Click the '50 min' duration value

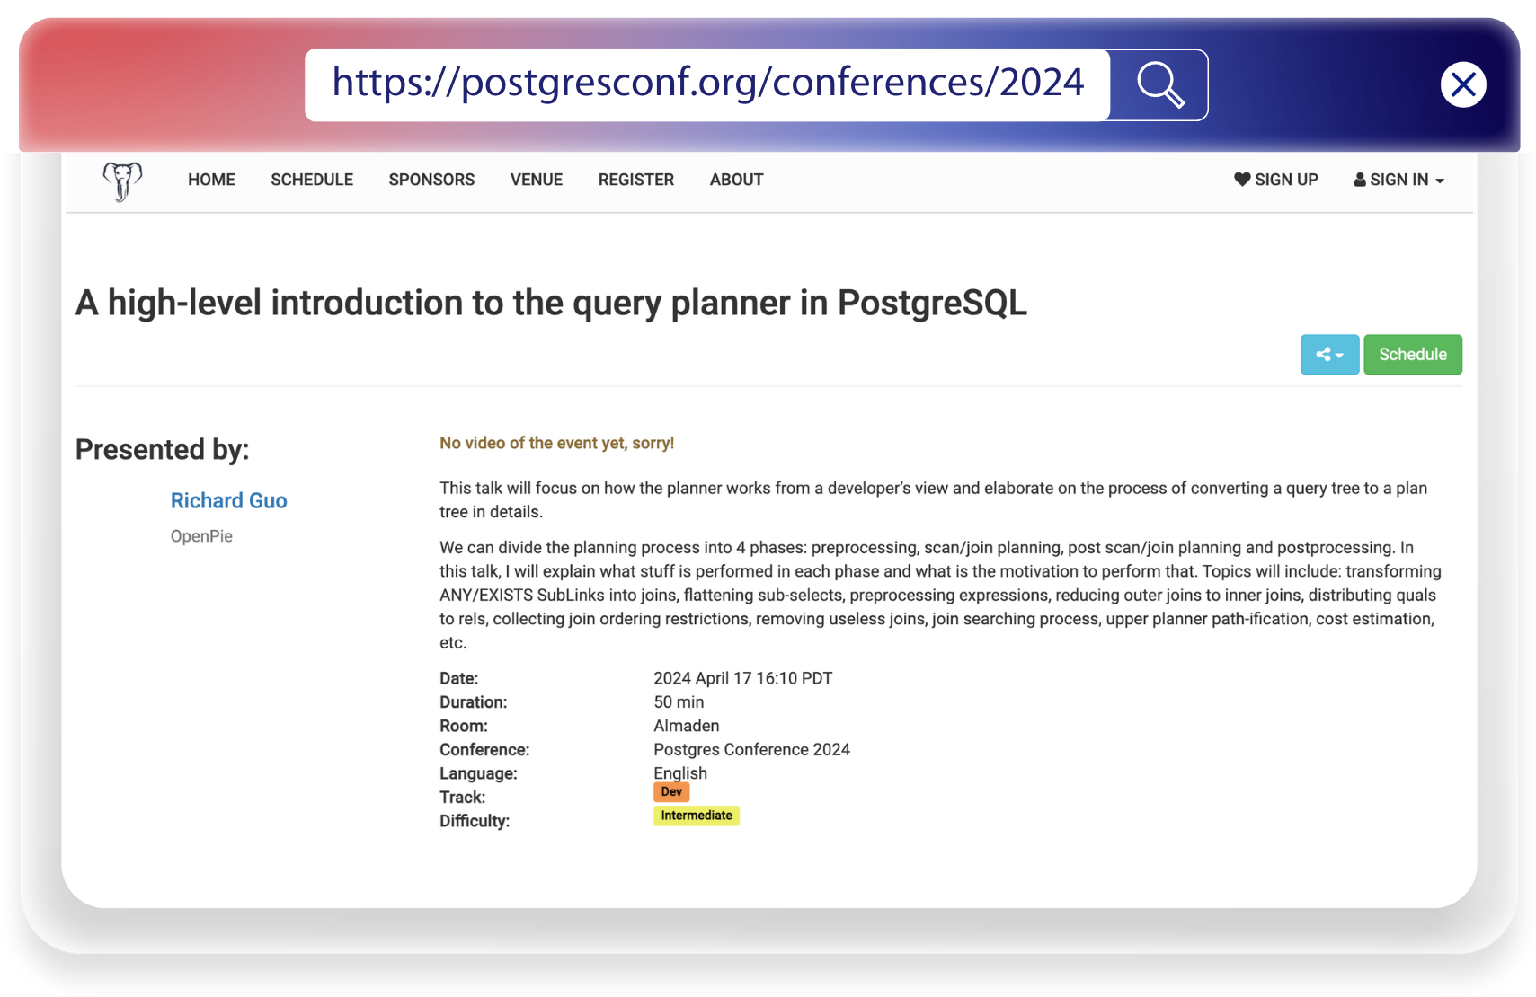click(x=679, y=702)
